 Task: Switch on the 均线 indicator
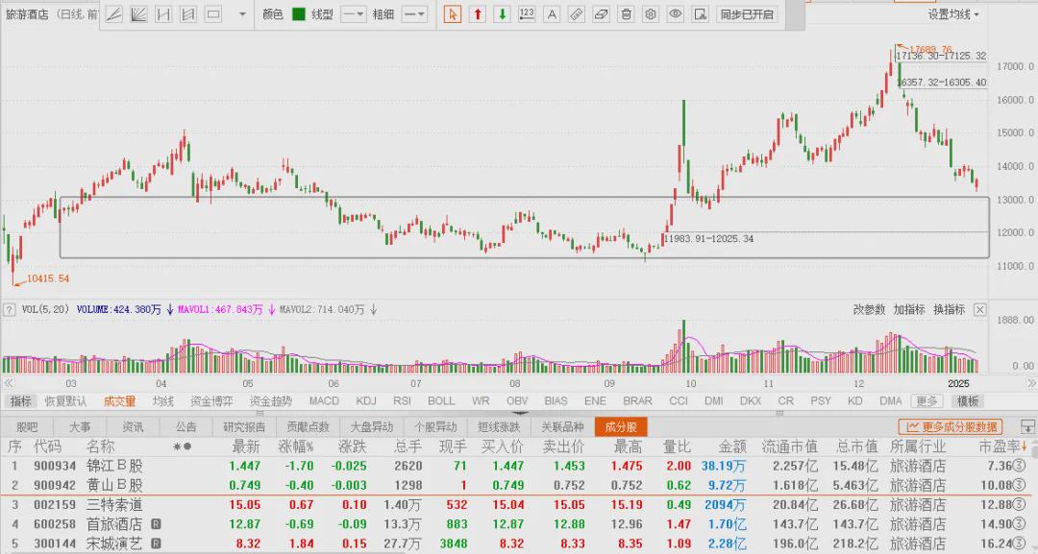(x=162, y=400)
